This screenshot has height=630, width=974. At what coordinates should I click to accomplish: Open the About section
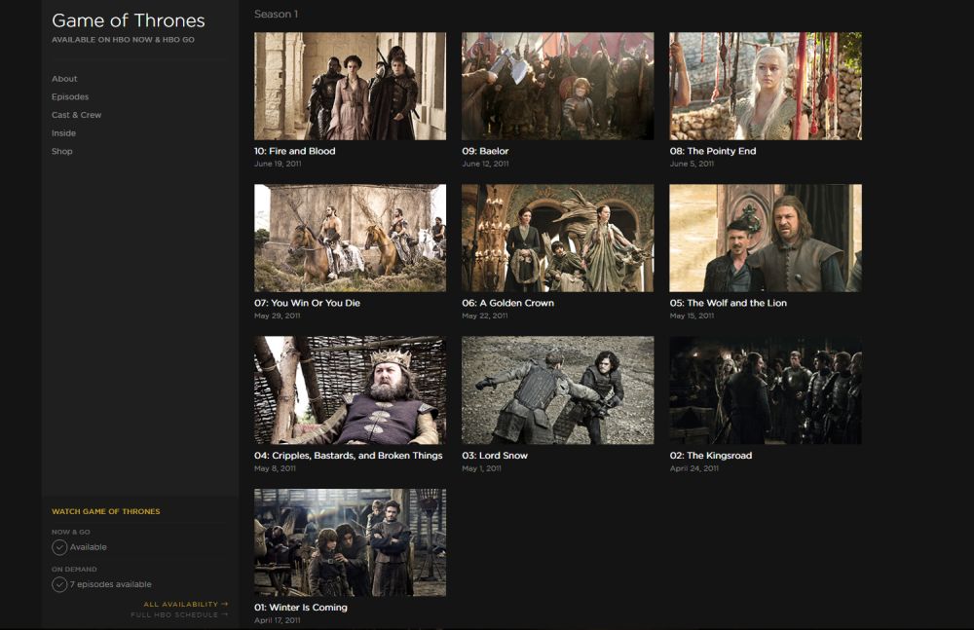64,79
